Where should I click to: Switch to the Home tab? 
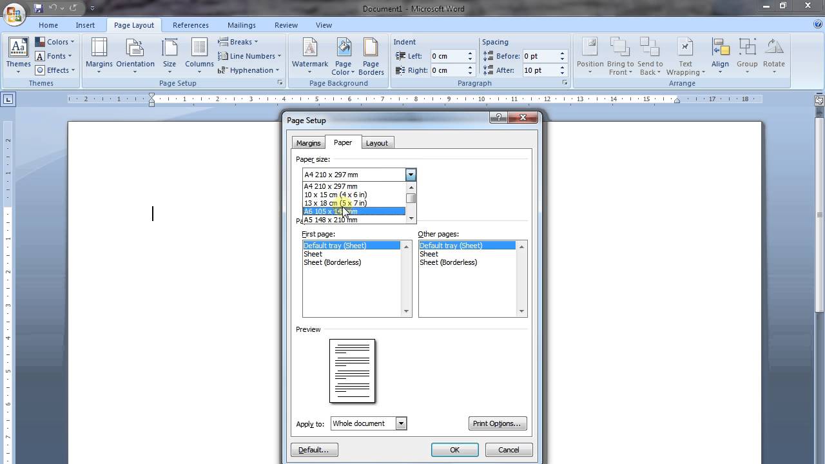[x=48, y=25]
